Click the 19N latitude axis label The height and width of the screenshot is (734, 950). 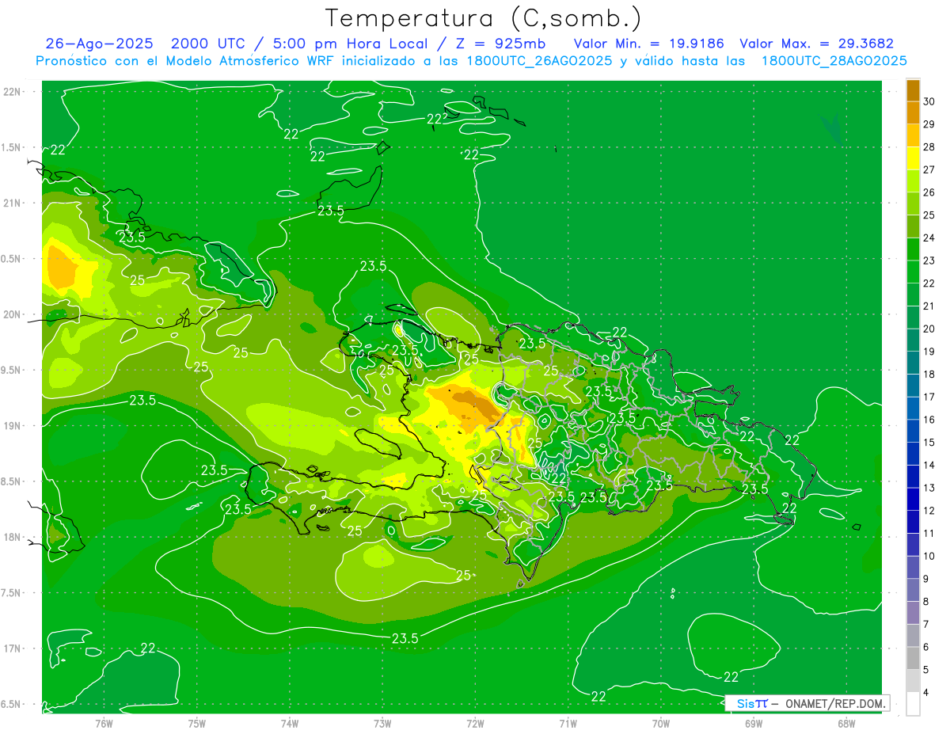point(12,425)
